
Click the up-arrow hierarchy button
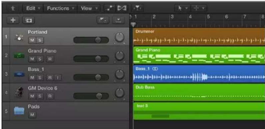pos(13,8)
